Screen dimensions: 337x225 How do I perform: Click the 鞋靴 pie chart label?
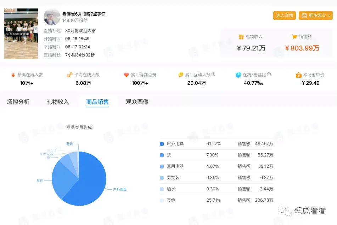click(70, 144)
